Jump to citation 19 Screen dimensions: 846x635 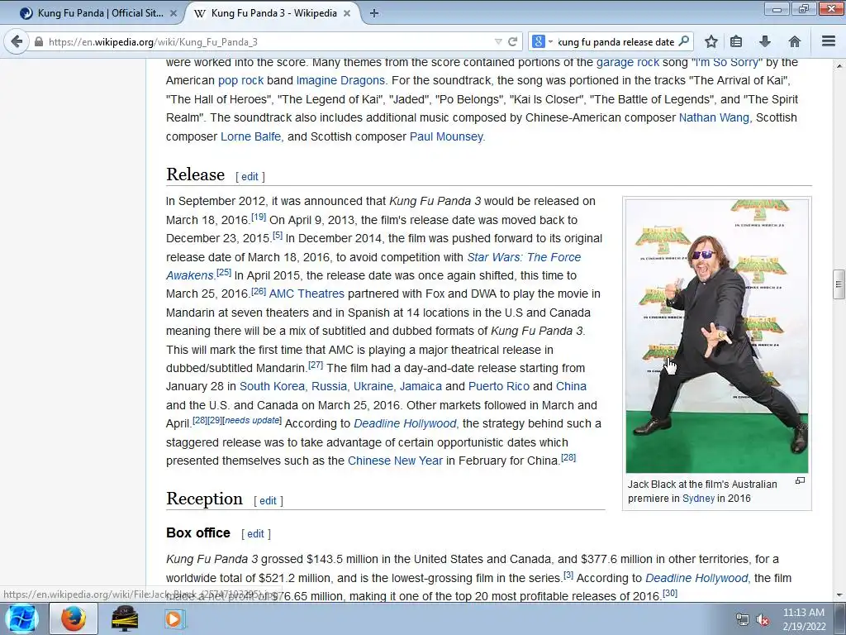pos(259,217)
